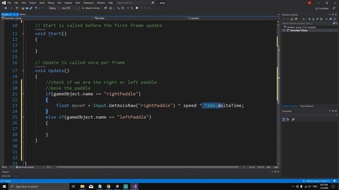The image size is (339, 190).
Task: Toggle Show All Files in Solution Explorer
Action: (322, 19)
